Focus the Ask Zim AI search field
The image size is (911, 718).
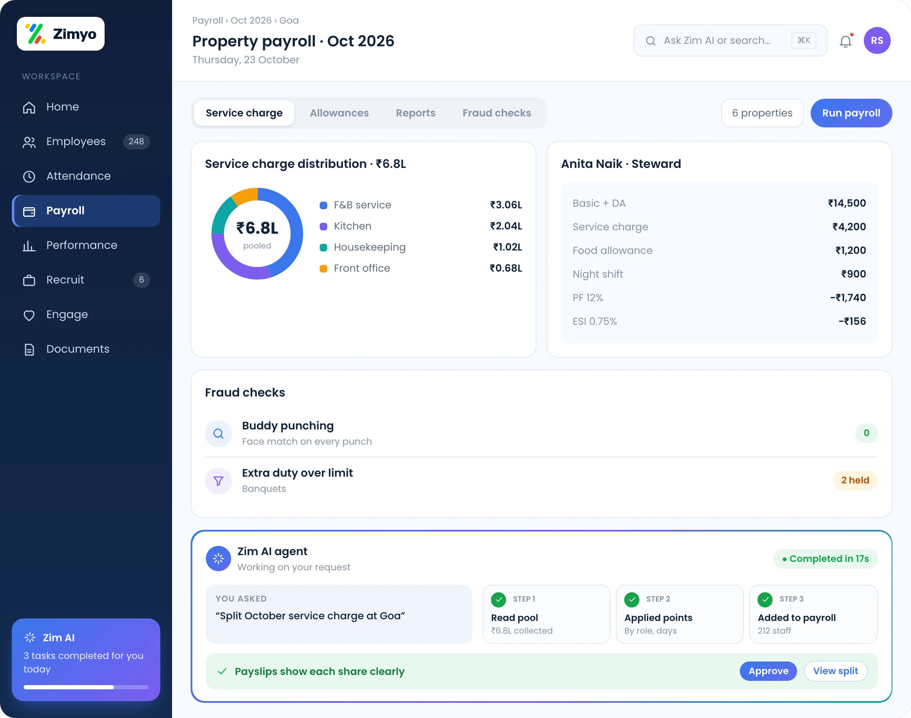tap(730, 40)
